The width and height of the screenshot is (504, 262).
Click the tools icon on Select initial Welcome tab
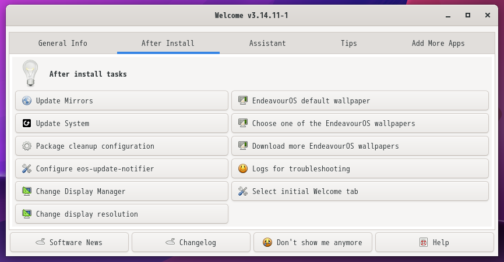pyautogui.click(x=243, y=191)
